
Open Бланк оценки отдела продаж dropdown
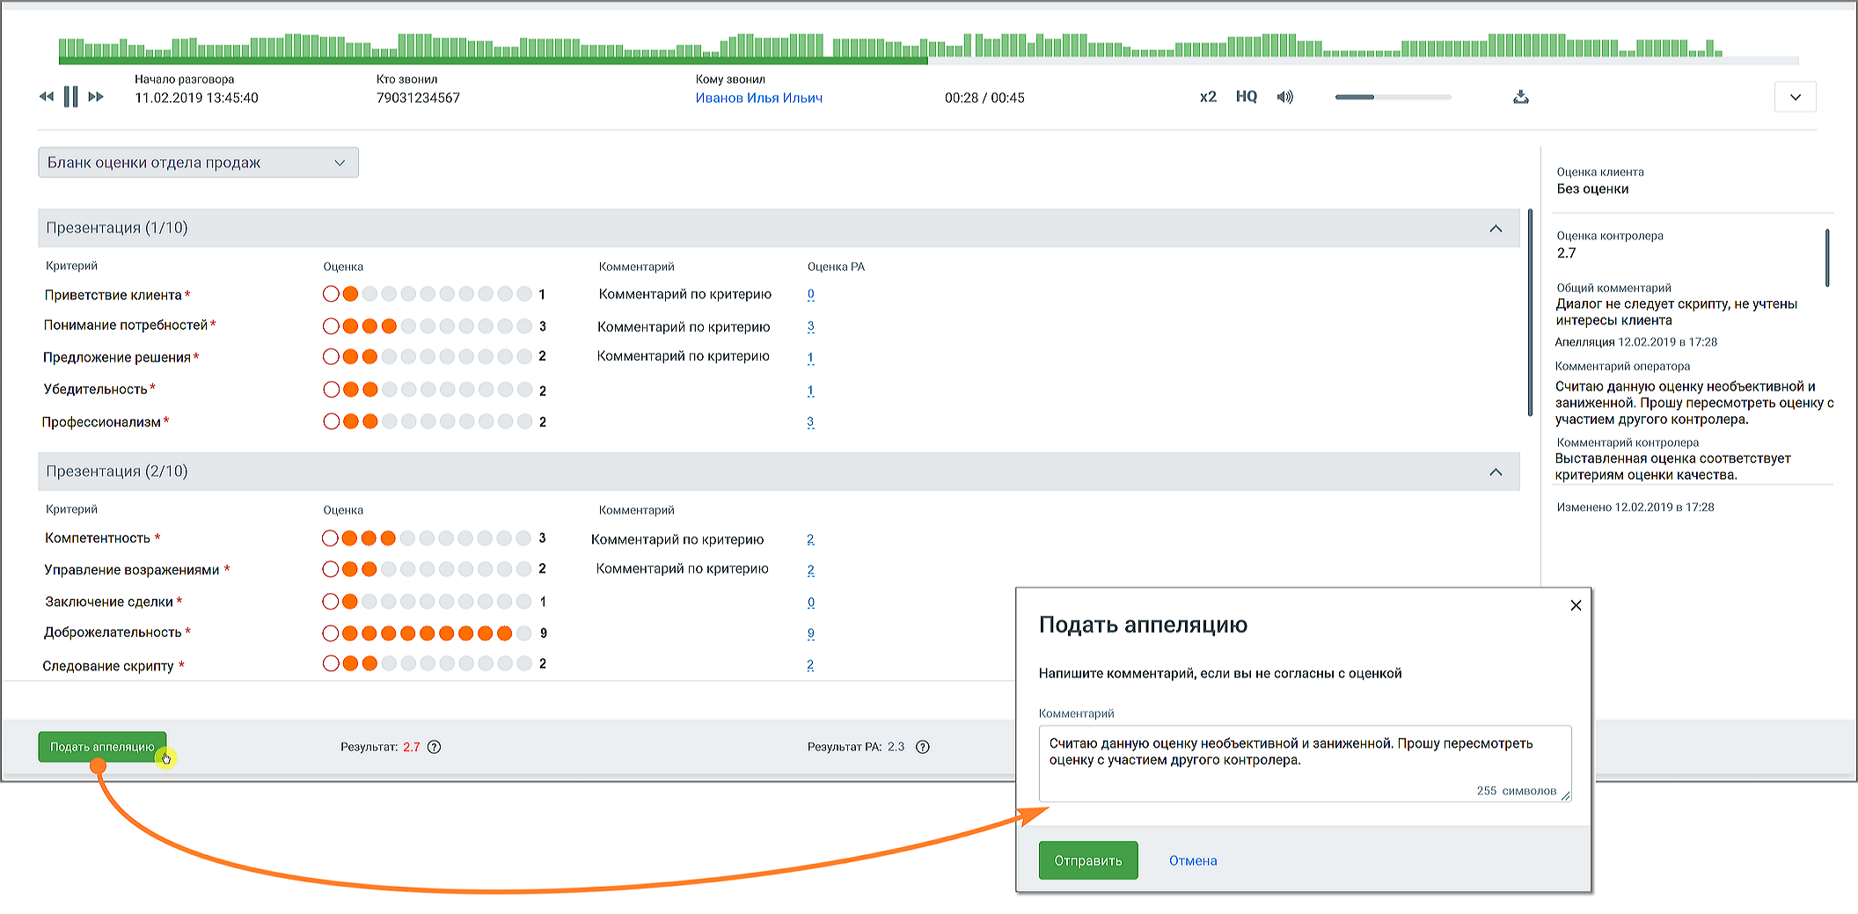pyautogui.click(x=198, y=163)
